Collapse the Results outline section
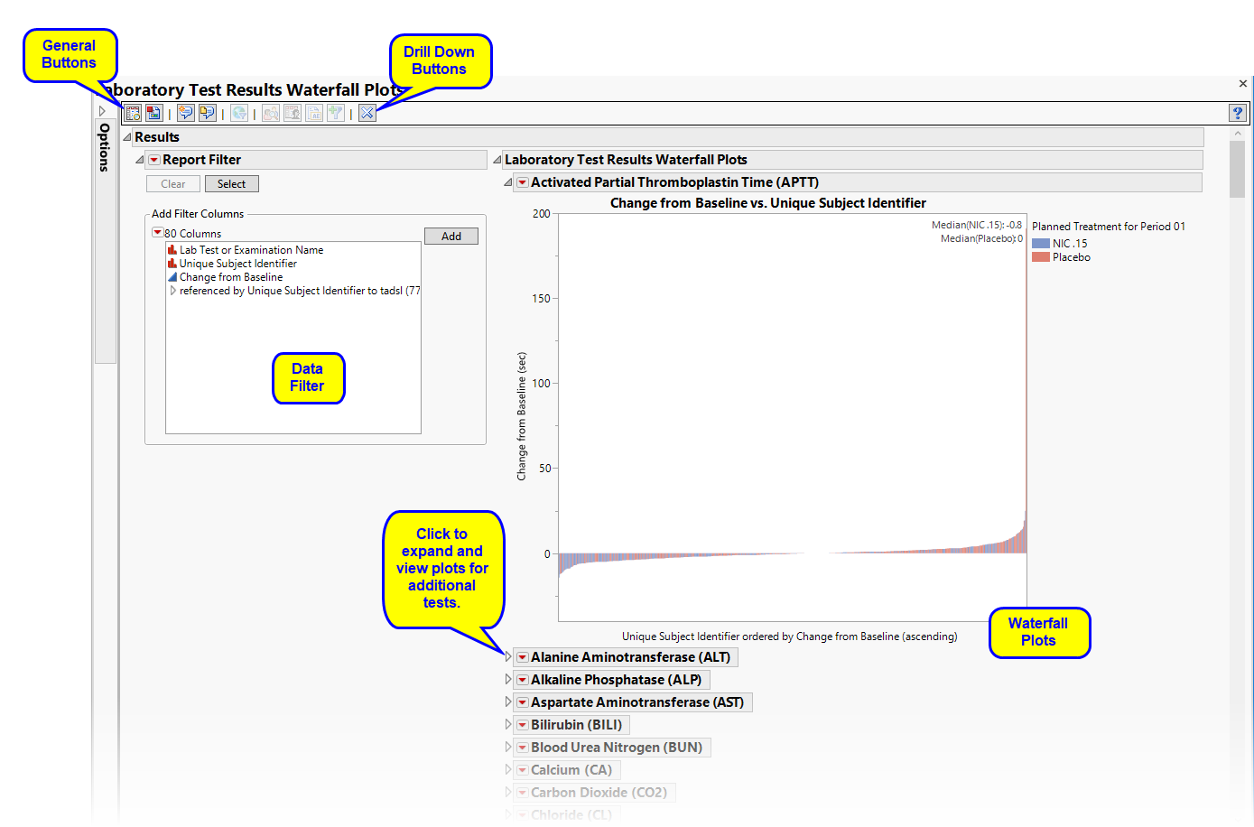Viewport: 1254px width, 827px height. point(127,137)
